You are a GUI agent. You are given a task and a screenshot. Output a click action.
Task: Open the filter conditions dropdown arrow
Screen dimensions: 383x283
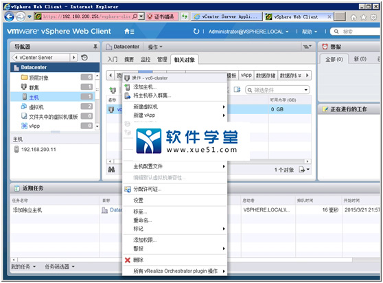[x=305, y=90]
